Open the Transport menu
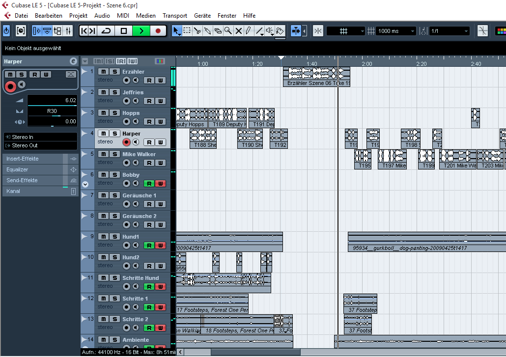The height and width of the screenshot is (357, 506). (x=174, y=16)
